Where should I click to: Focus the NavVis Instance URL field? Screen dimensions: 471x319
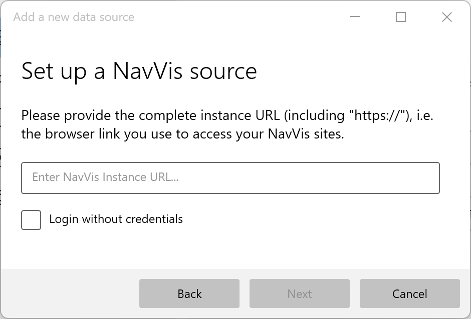(230, 177)
